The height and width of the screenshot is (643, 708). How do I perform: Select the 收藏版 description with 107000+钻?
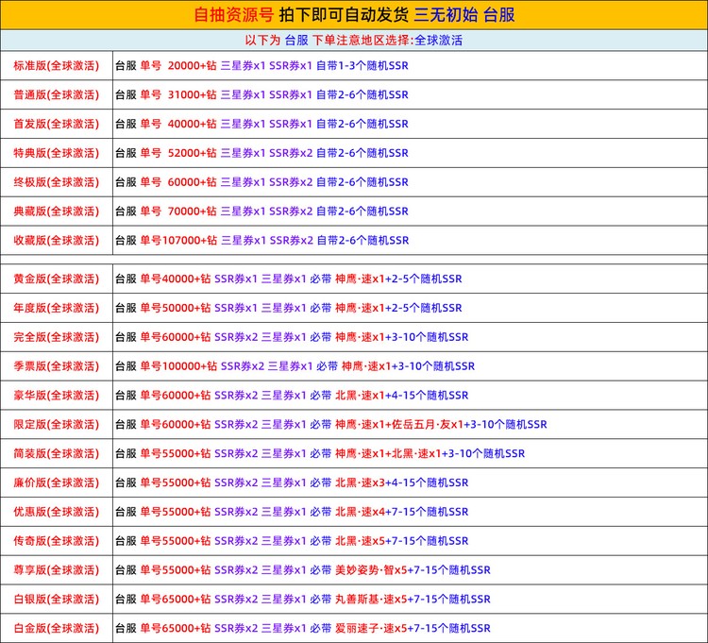click(261, 241)
